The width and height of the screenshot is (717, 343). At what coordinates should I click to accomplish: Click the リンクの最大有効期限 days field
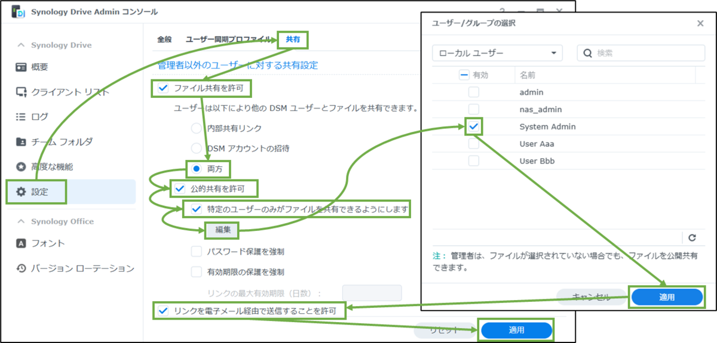(372, 293)
